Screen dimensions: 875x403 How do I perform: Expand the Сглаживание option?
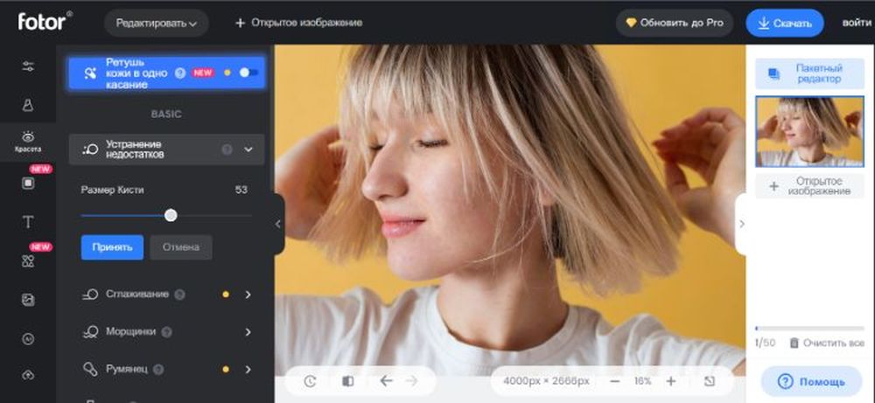pyautogui.click(x=248, y=295)
